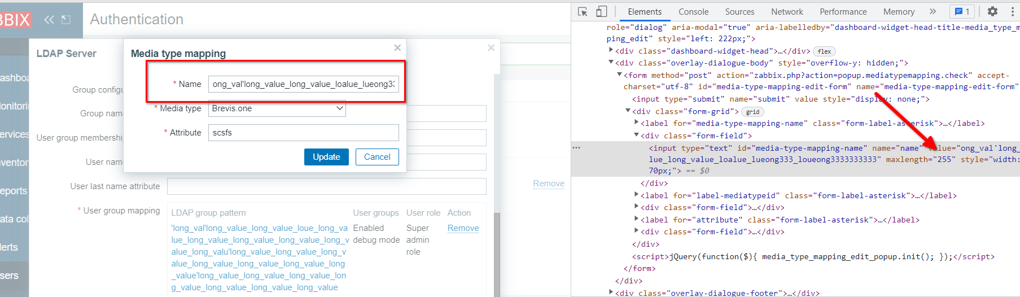
Task: Click the Zabbix logo
Action: click(x=16, y=20)
